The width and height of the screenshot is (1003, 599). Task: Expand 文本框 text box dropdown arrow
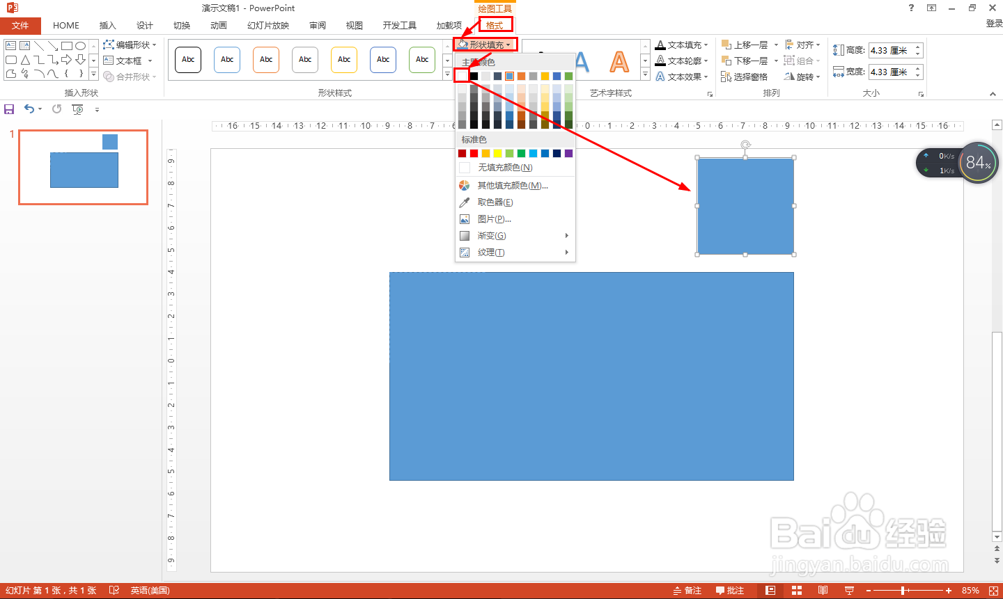pyautogui.click(x=150, y=61)
